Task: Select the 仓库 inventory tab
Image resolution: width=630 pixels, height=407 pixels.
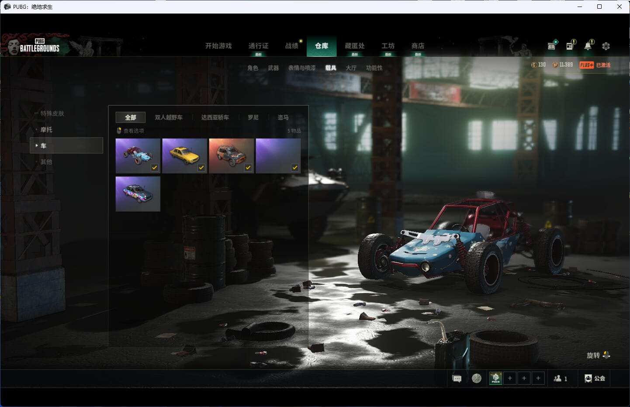Action: click(322, 46)
